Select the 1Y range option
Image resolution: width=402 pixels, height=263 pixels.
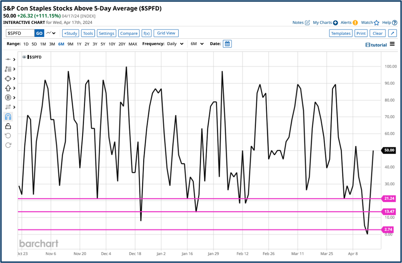coord(79,44)
